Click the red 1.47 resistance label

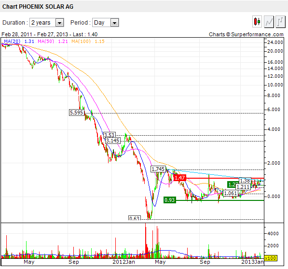180,178
